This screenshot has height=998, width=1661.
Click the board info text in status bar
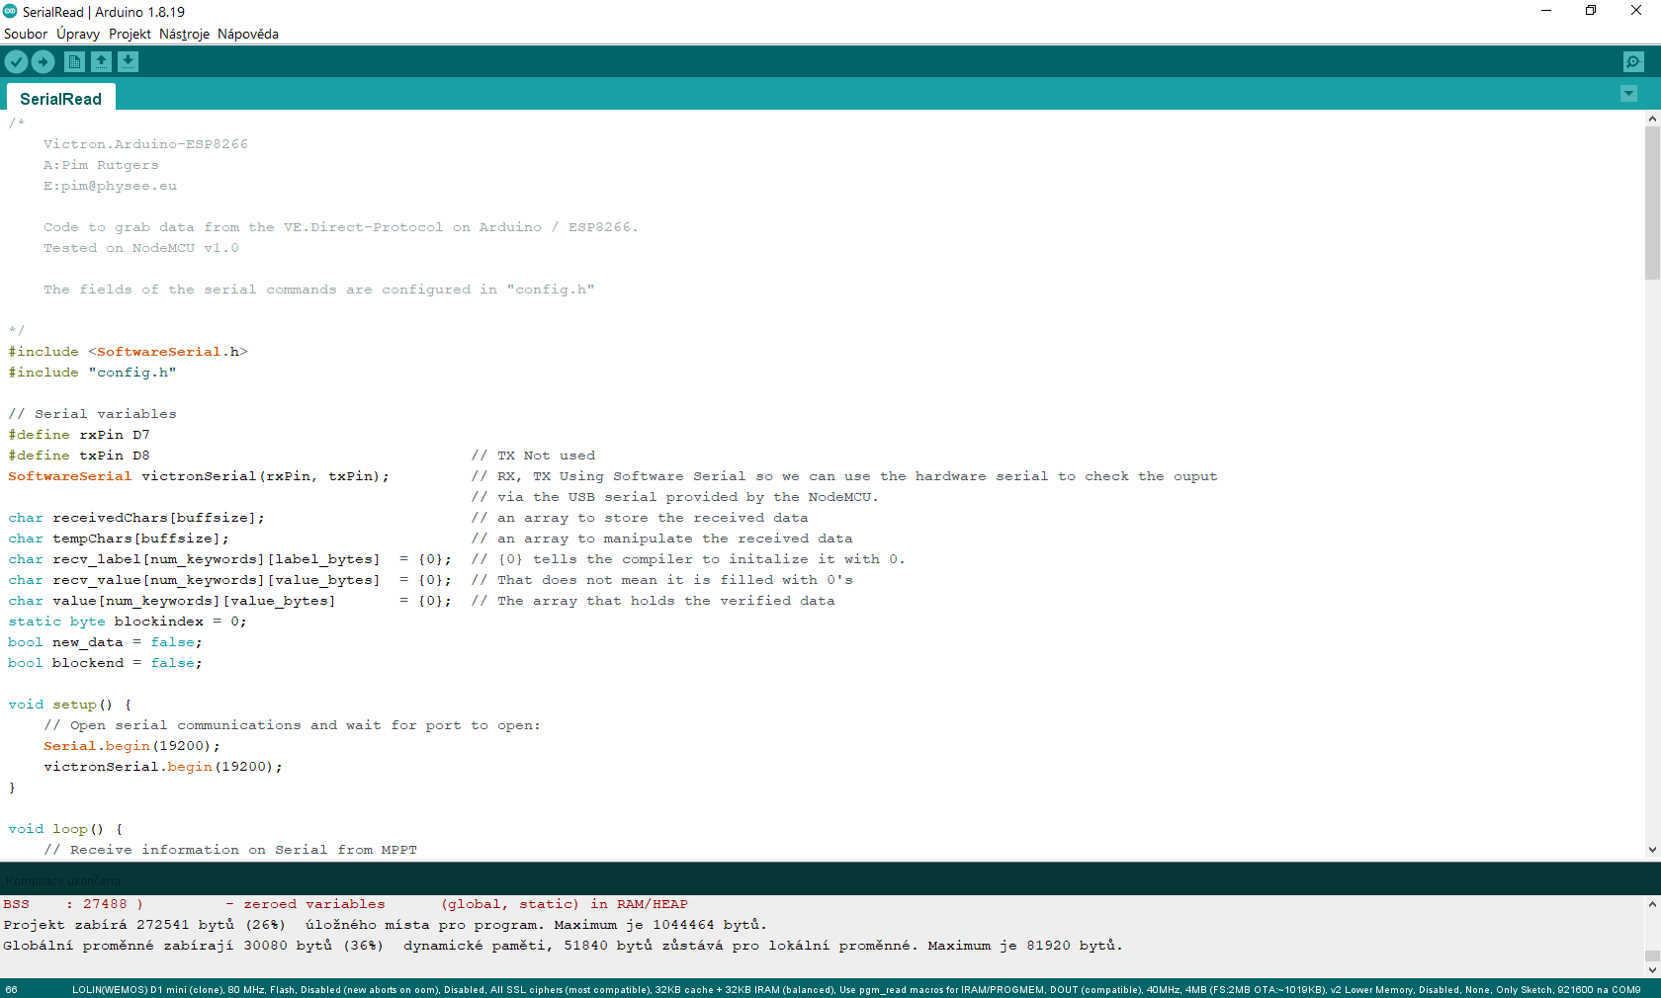click(x=855, y=989)
